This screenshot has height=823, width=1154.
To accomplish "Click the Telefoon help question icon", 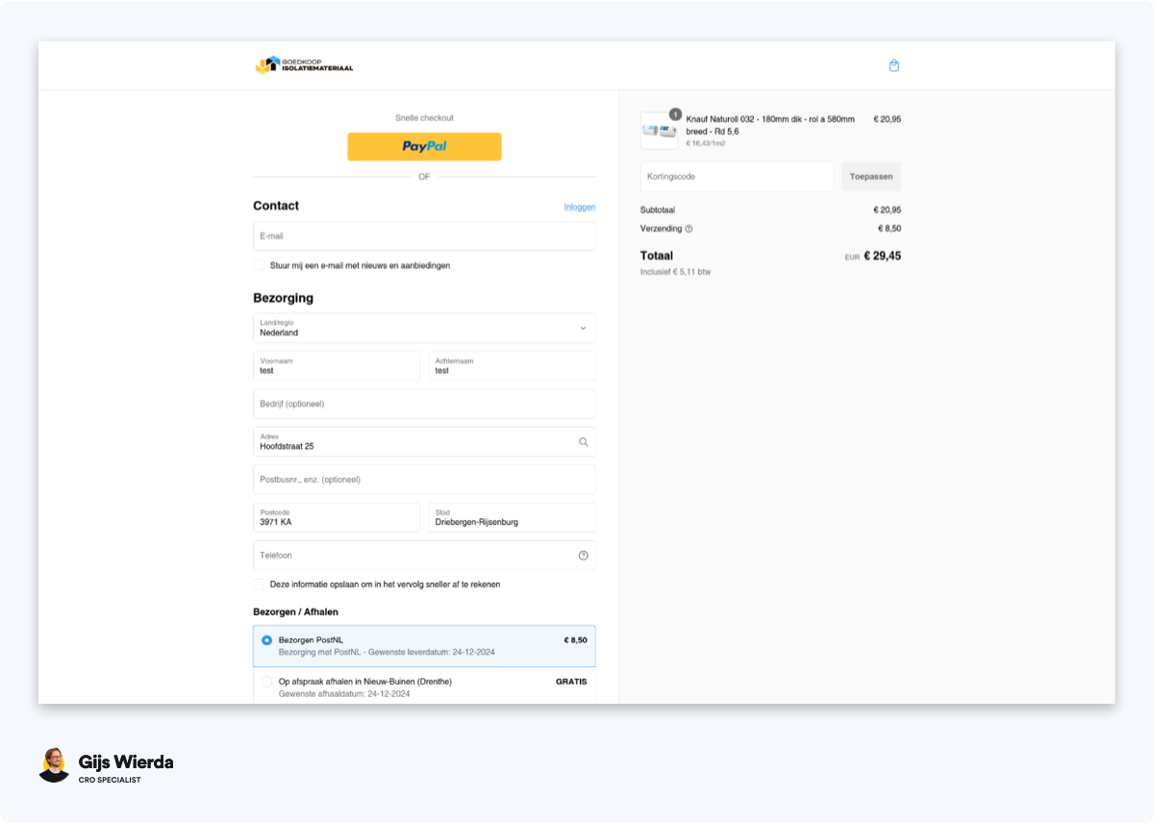I will pyautogui.click(x=583, y=556).
